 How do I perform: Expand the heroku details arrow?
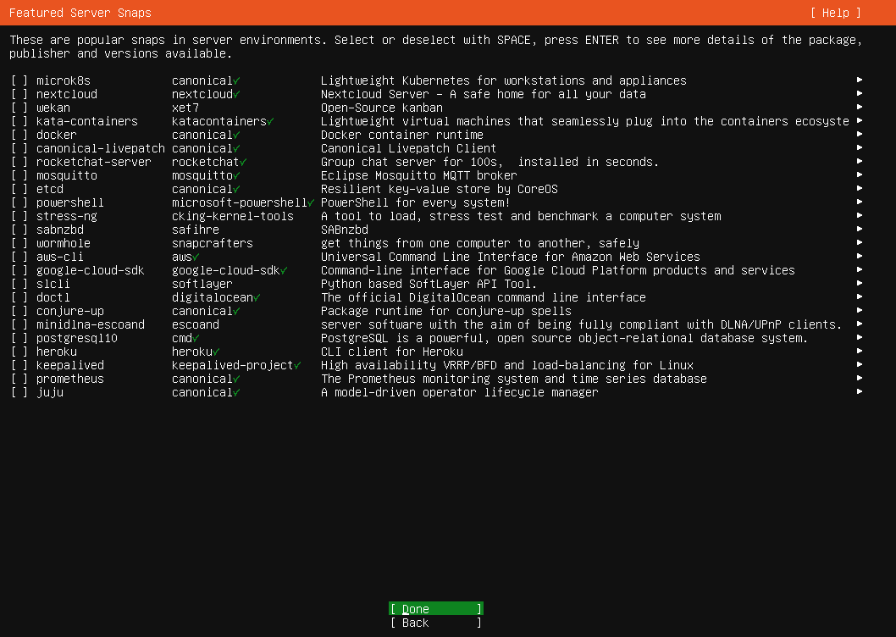click(860, 351)
